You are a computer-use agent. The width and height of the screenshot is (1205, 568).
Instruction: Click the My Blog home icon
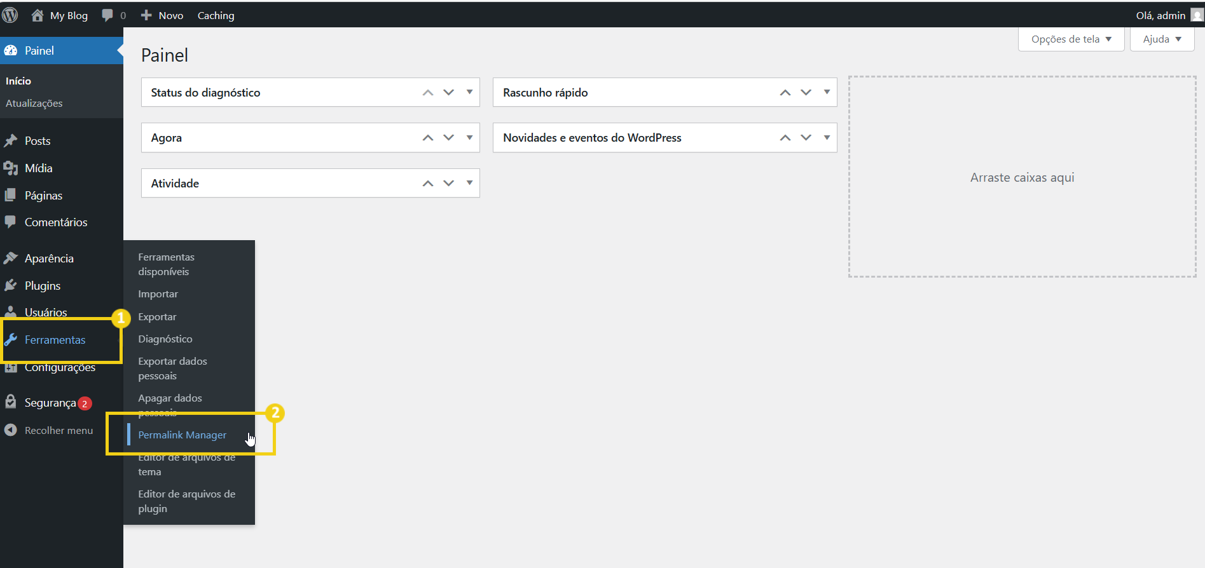coord(38,15)
